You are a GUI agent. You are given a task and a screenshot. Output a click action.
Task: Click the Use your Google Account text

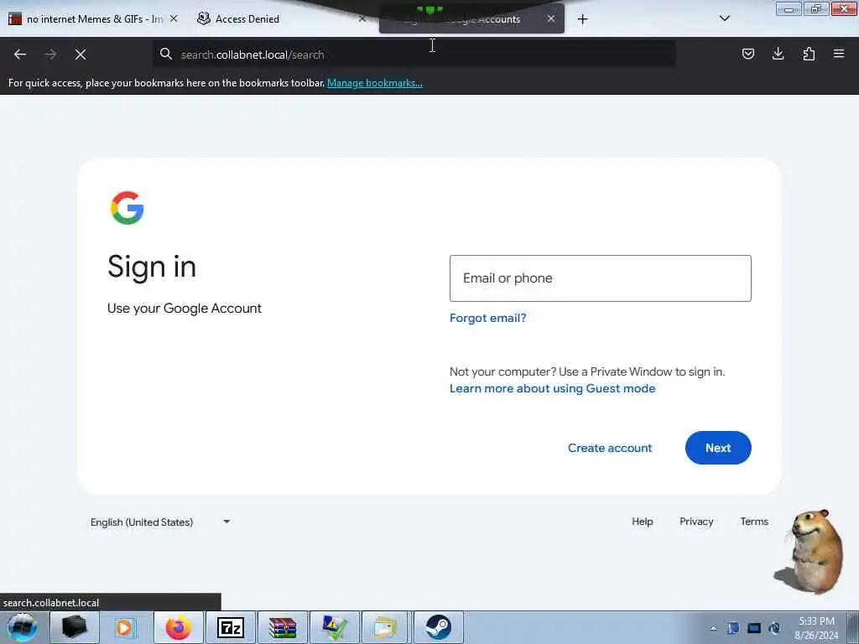[x=185, y=309]
